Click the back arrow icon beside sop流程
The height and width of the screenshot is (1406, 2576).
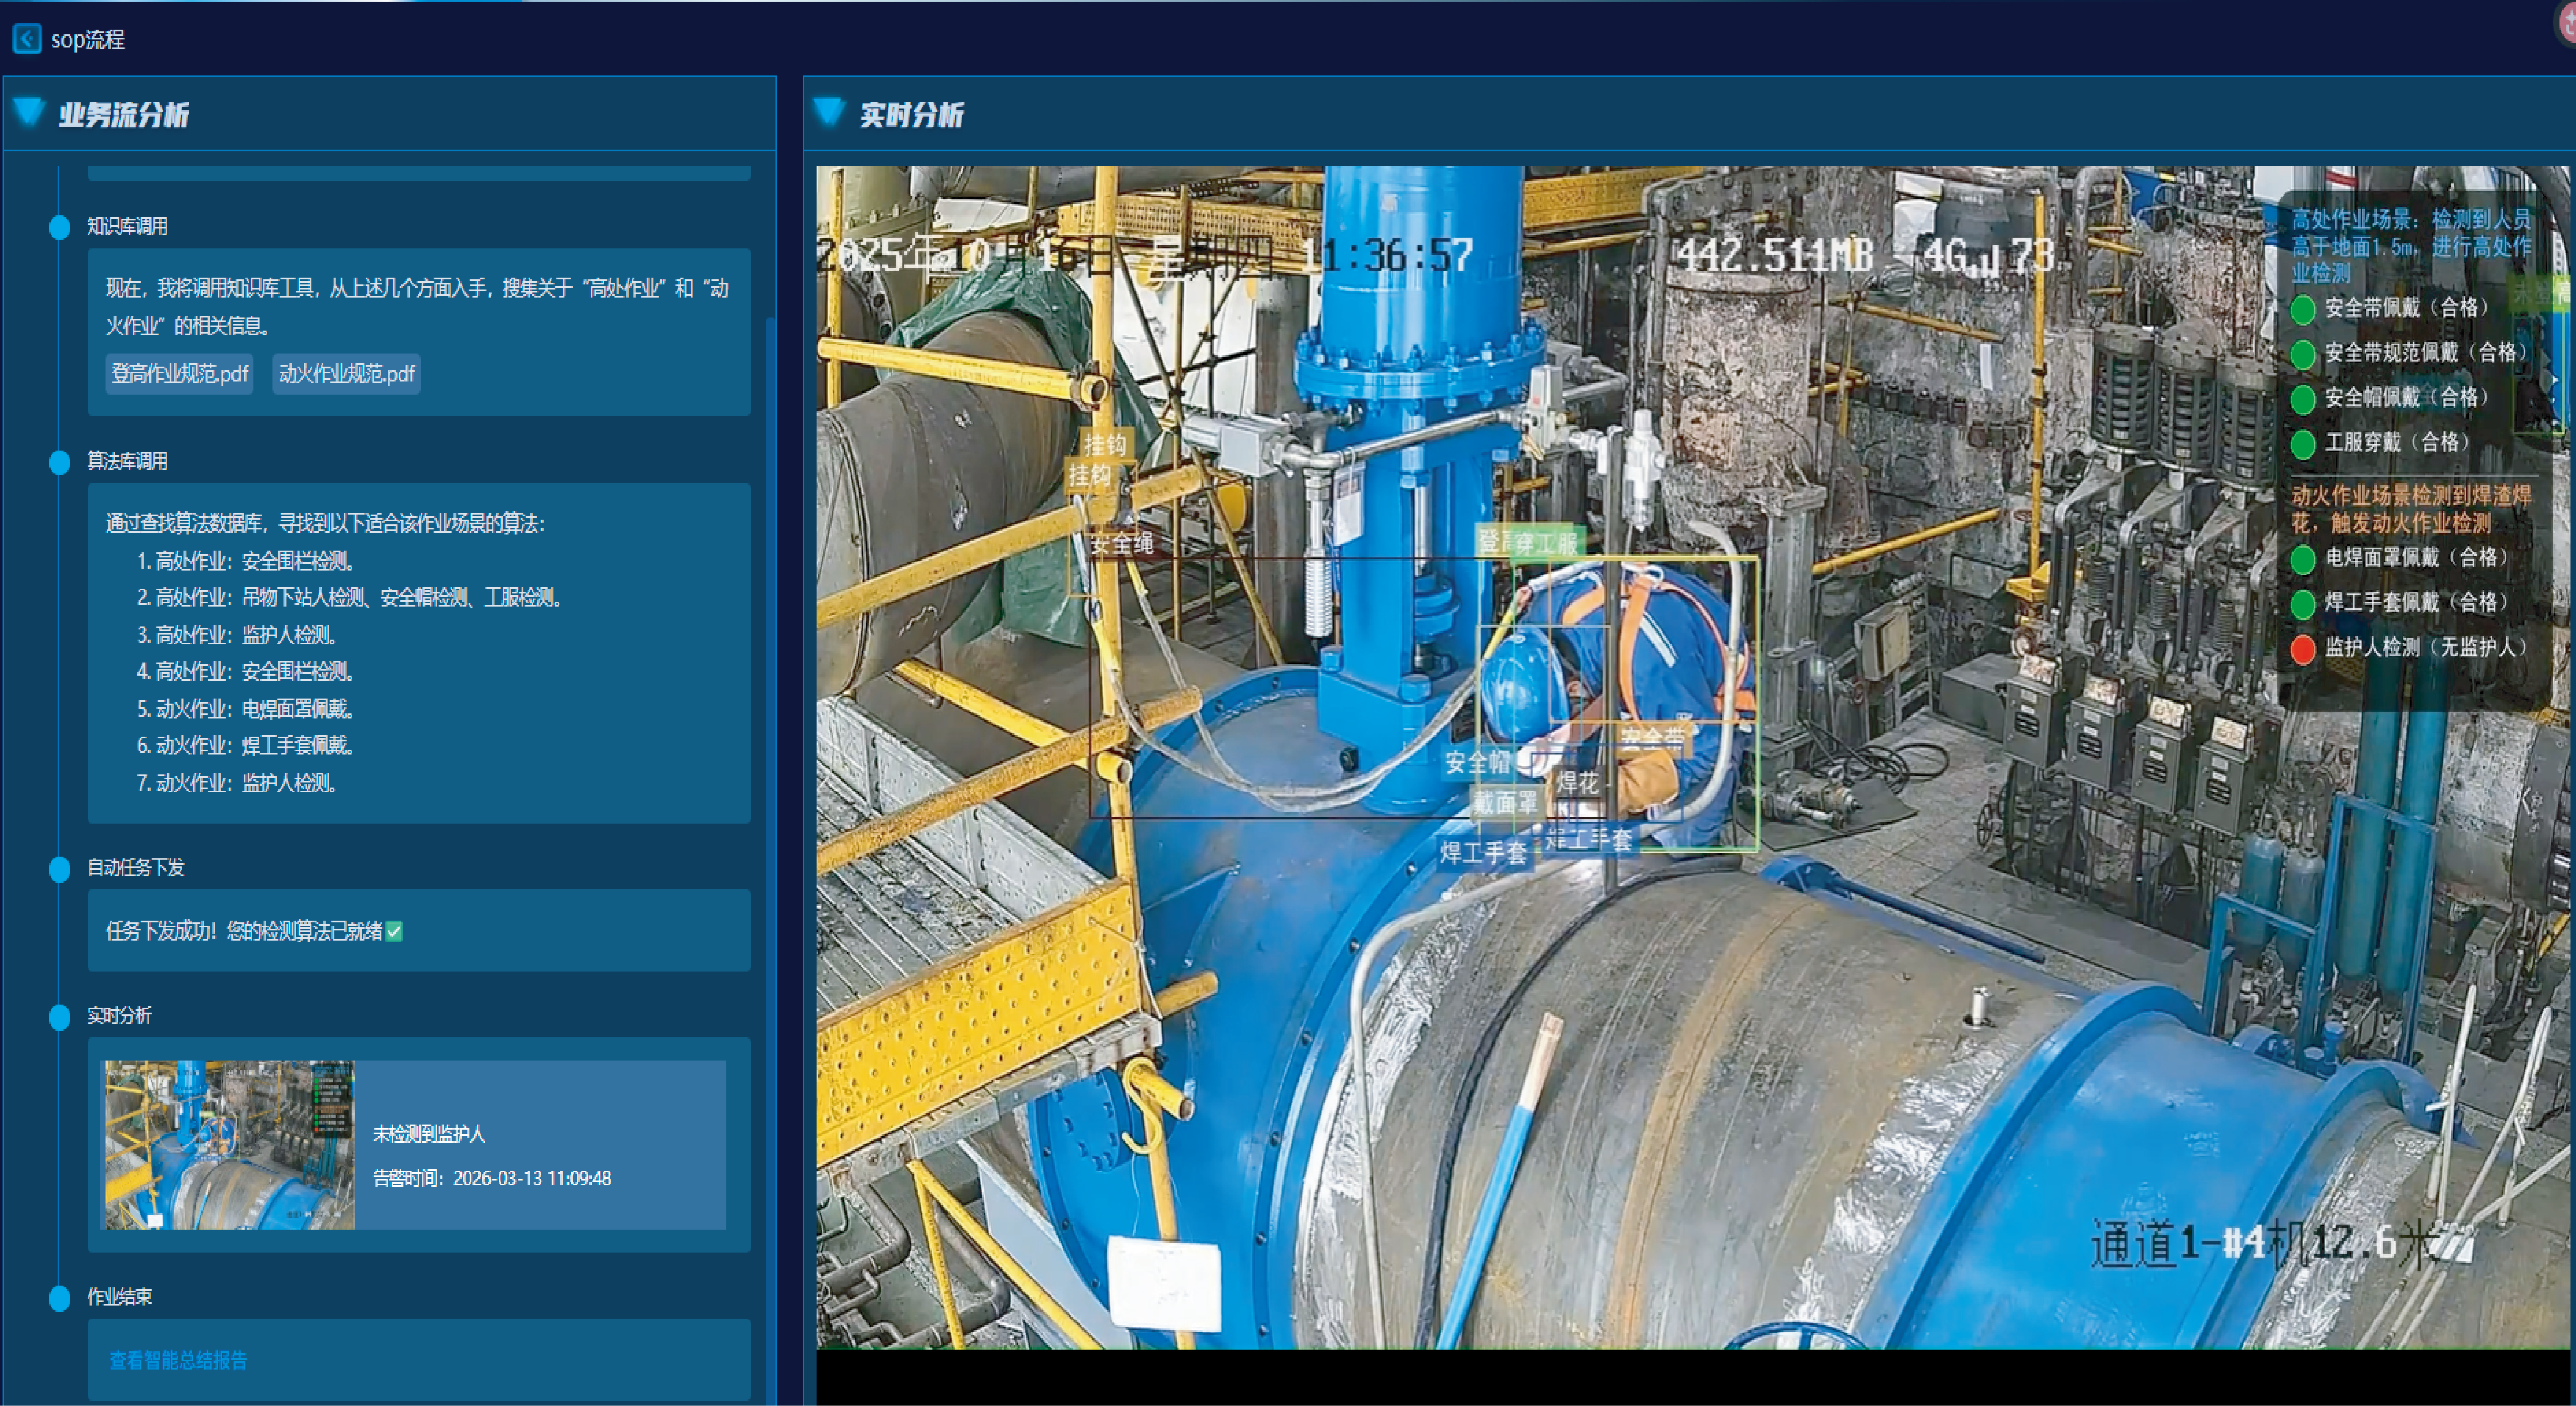coord(27,39)
